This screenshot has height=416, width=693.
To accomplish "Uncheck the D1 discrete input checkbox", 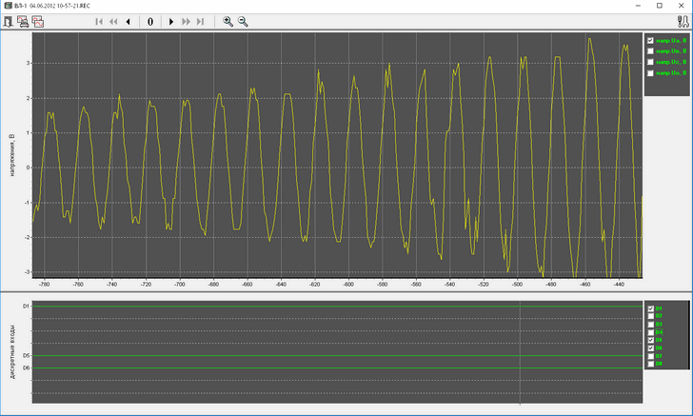I will [x=650, y=308].
